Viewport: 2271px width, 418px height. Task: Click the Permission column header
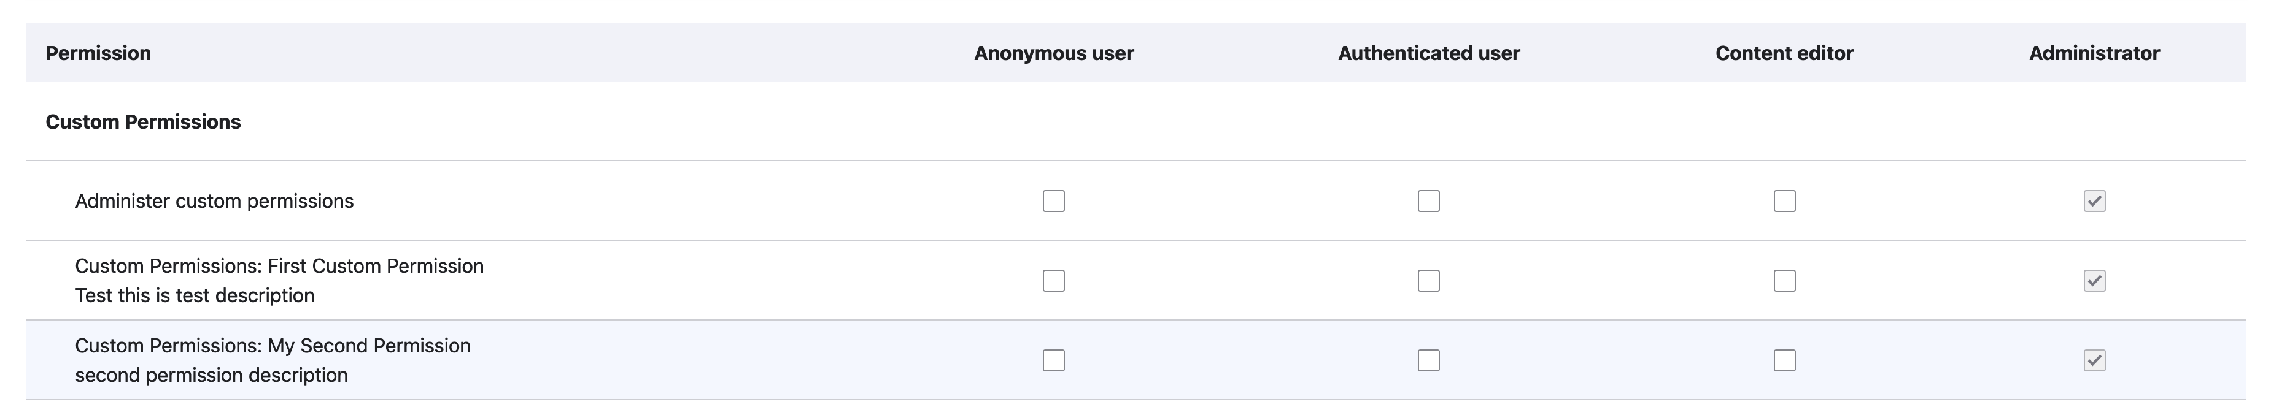(98, 53)
